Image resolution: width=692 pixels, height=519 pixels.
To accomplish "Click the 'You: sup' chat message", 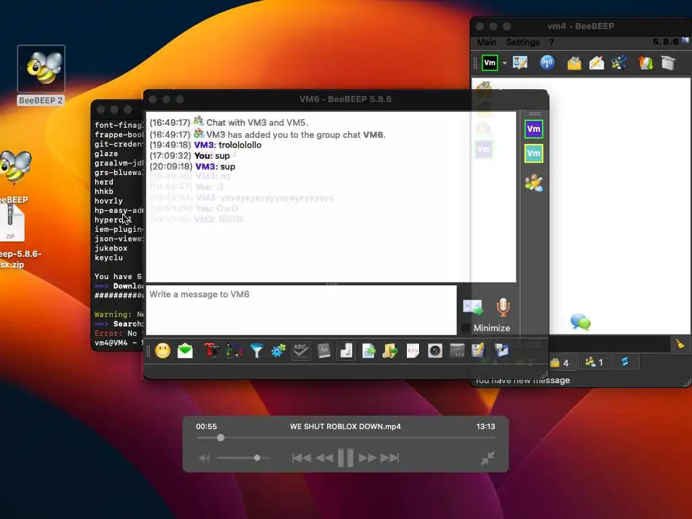I will click(212, 156).
